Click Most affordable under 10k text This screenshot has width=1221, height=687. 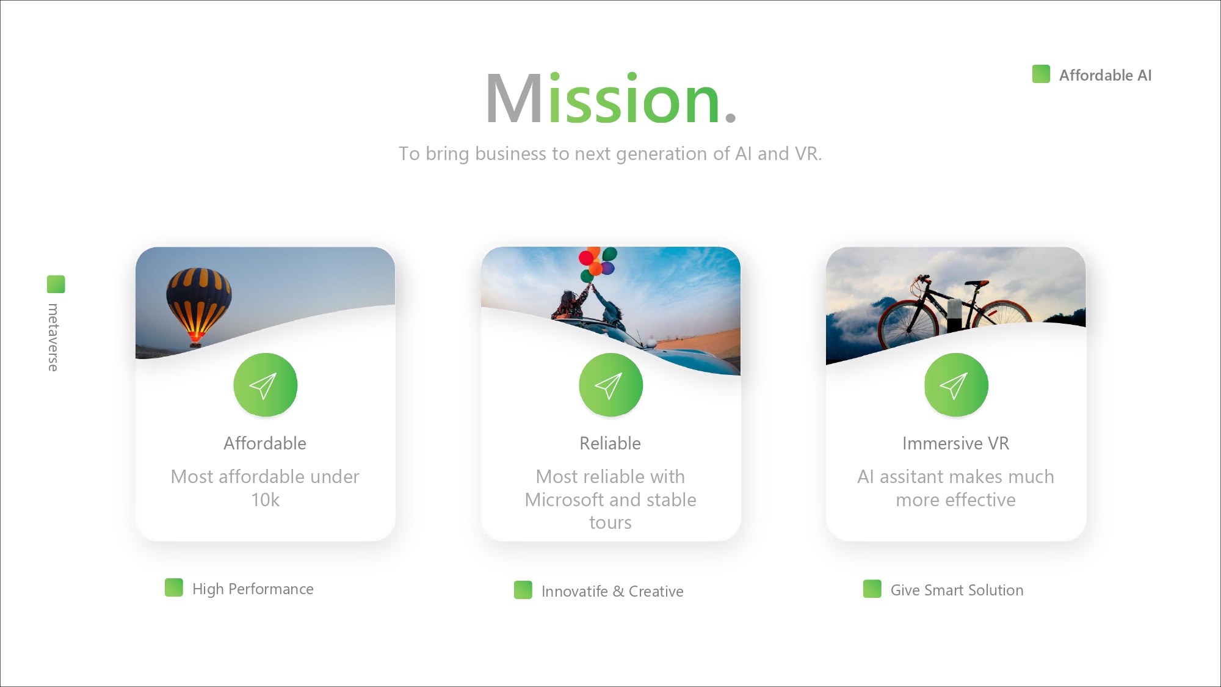coord(265,488)
